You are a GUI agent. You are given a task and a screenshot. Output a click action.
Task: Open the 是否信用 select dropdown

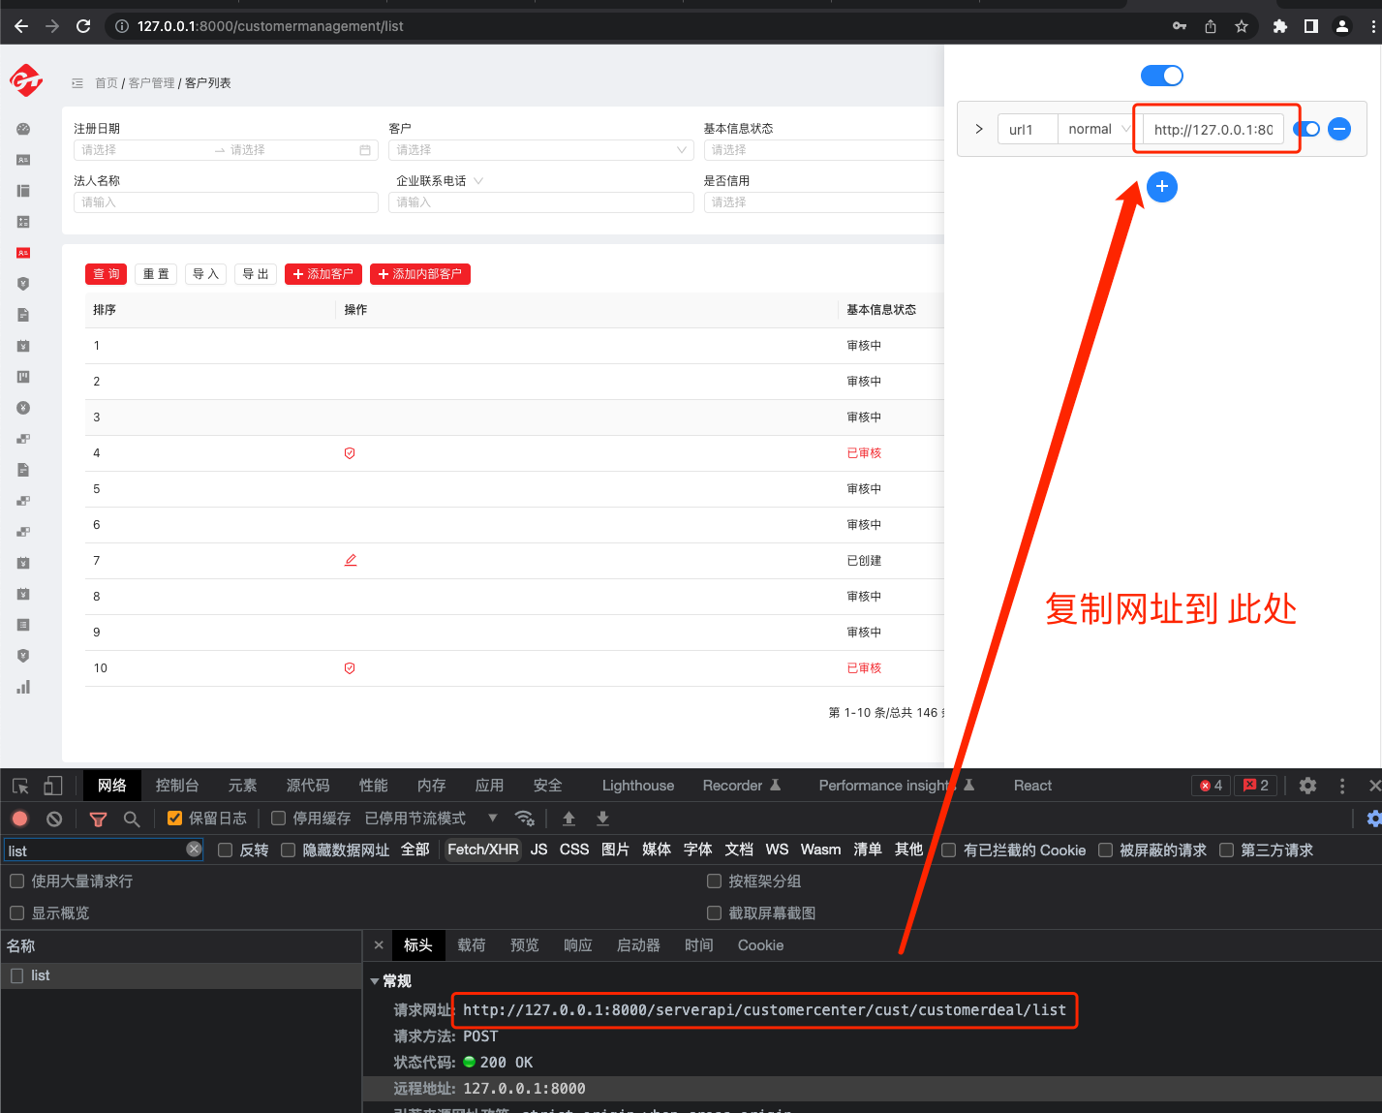pos(823,202)
